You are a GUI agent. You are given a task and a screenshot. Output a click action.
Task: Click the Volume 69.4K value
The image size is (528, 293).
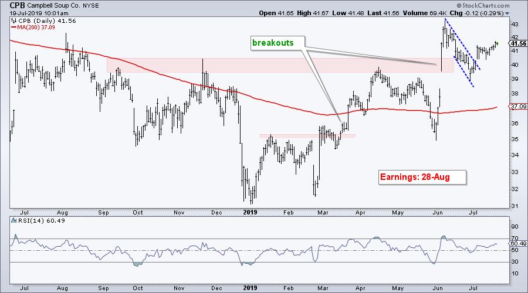[425, 13]
